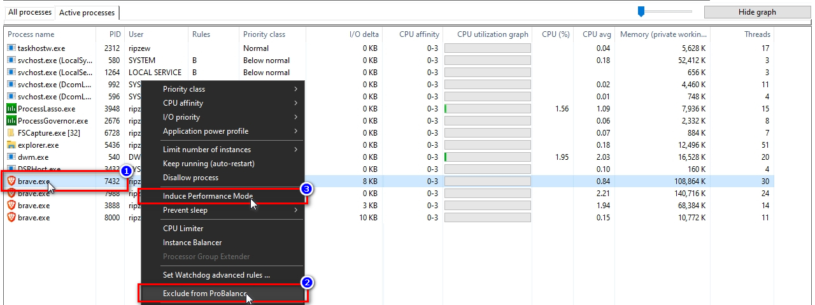Click svchost.exe icon of PID 580
815x305 pixels.
(11, 60)
